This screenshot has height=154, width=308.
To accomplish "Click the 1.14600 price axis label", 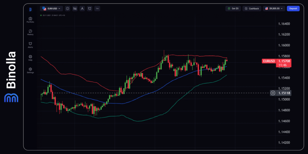I will (x=284, y=121).
